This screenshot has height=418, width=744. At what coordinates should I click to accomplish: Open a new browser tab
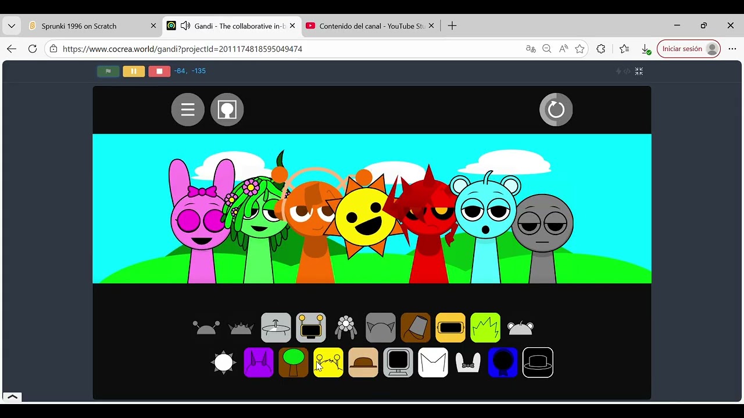[x=452, y=26]
